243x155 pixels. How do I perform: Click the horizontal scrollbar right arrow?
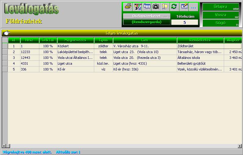tap(240, 146)
